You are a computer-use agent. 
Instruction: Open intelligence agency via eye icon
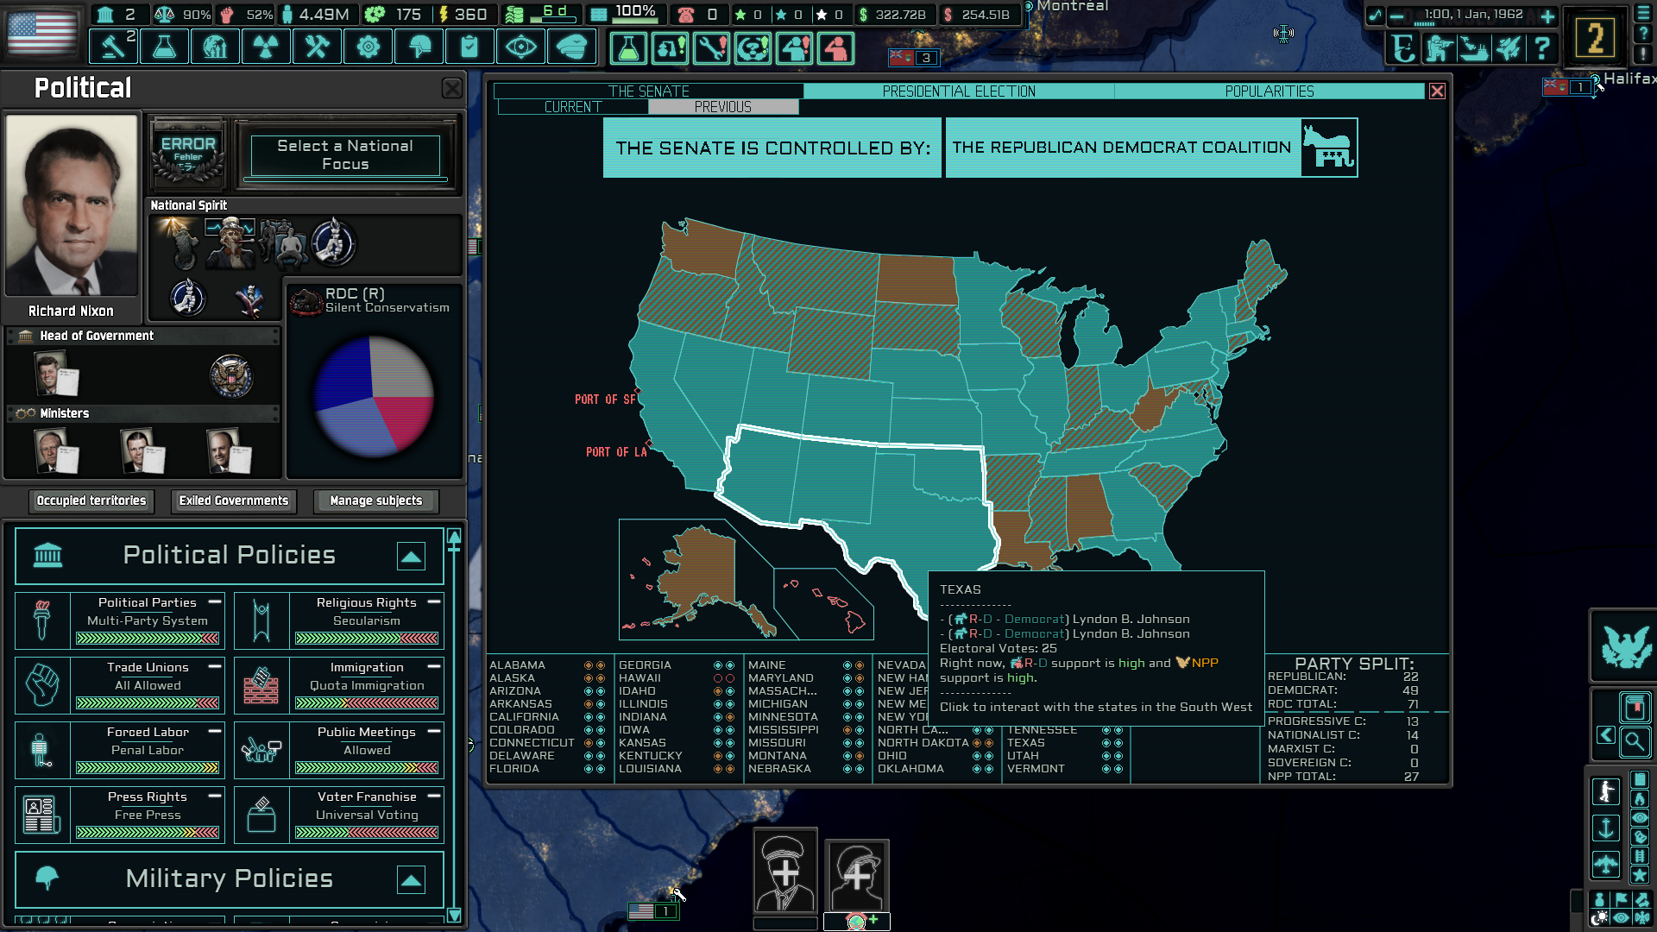[x=520, y=47]
